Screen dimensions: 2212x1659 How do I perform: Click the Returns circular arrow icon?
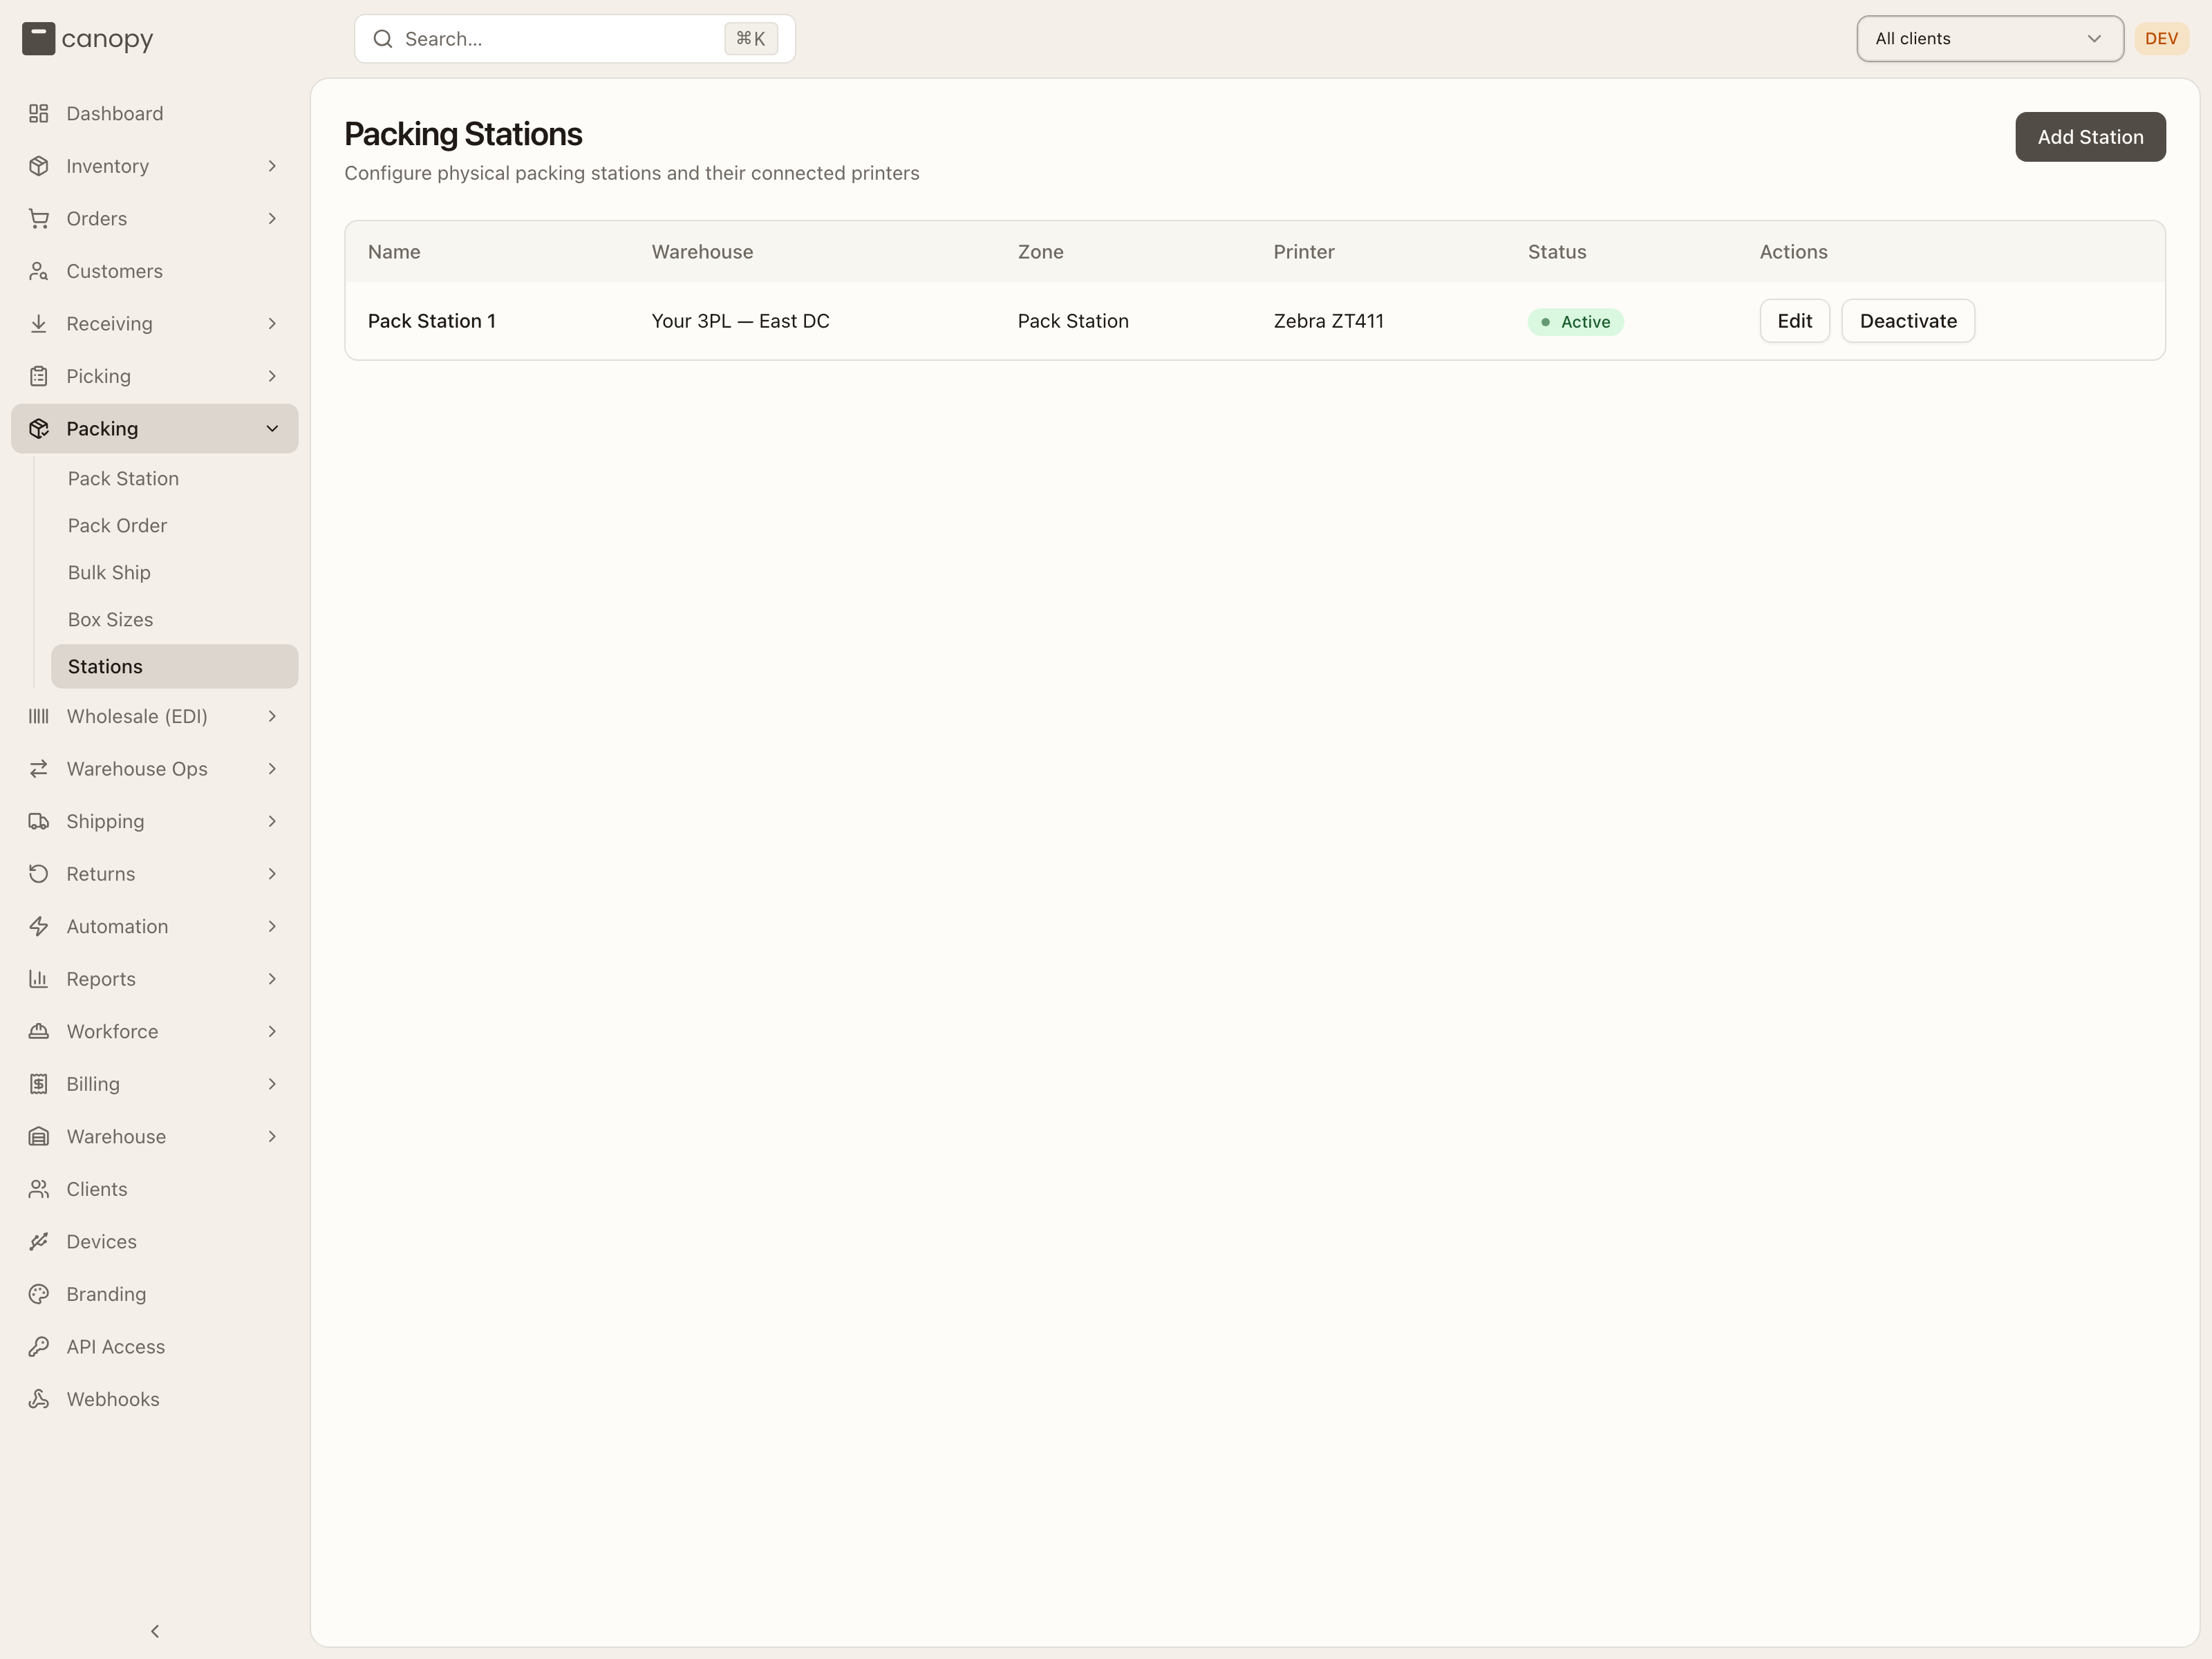click(x=39, y=874)
